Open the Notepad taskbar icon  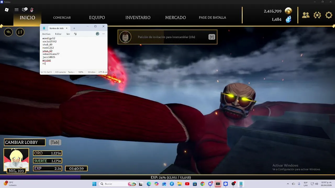click(x=241, y=184)
